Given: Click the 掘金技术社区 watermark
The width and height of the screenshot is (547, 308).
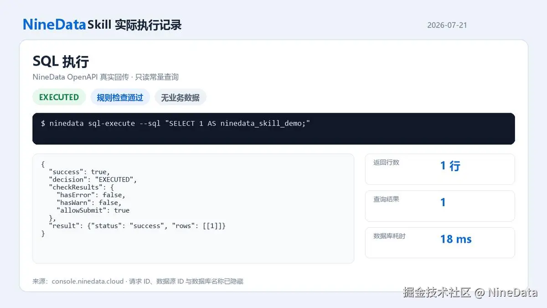Looking at the screenshot, I should pos(437,292).
